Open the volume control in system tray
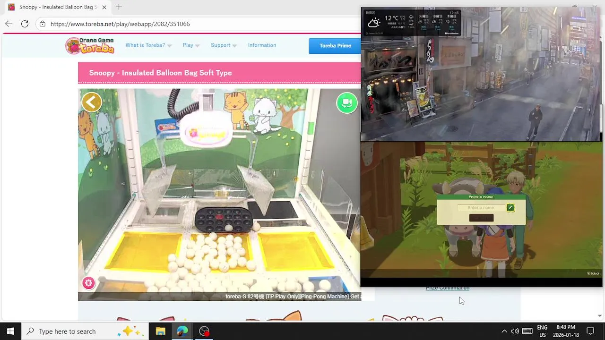605x340 pixels. (515, 331)
